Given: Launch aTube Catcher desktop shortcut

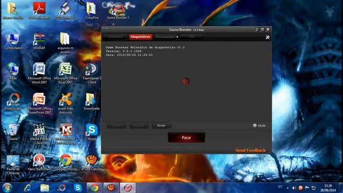Looking at the screenshot, I should coord(92,162).
